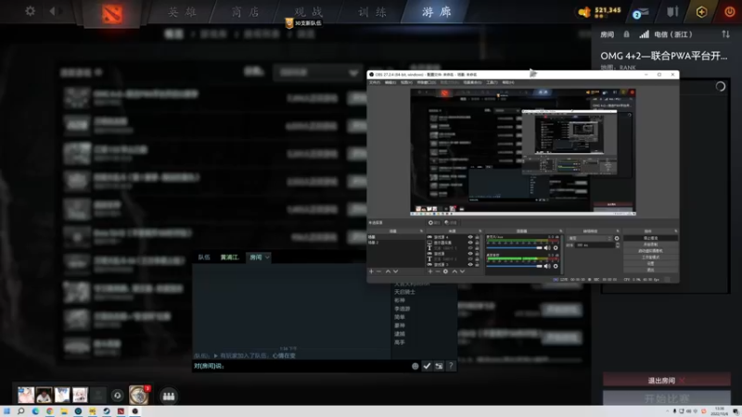Click the lobby title OMG 4+2 text

(x=663, y=56)
